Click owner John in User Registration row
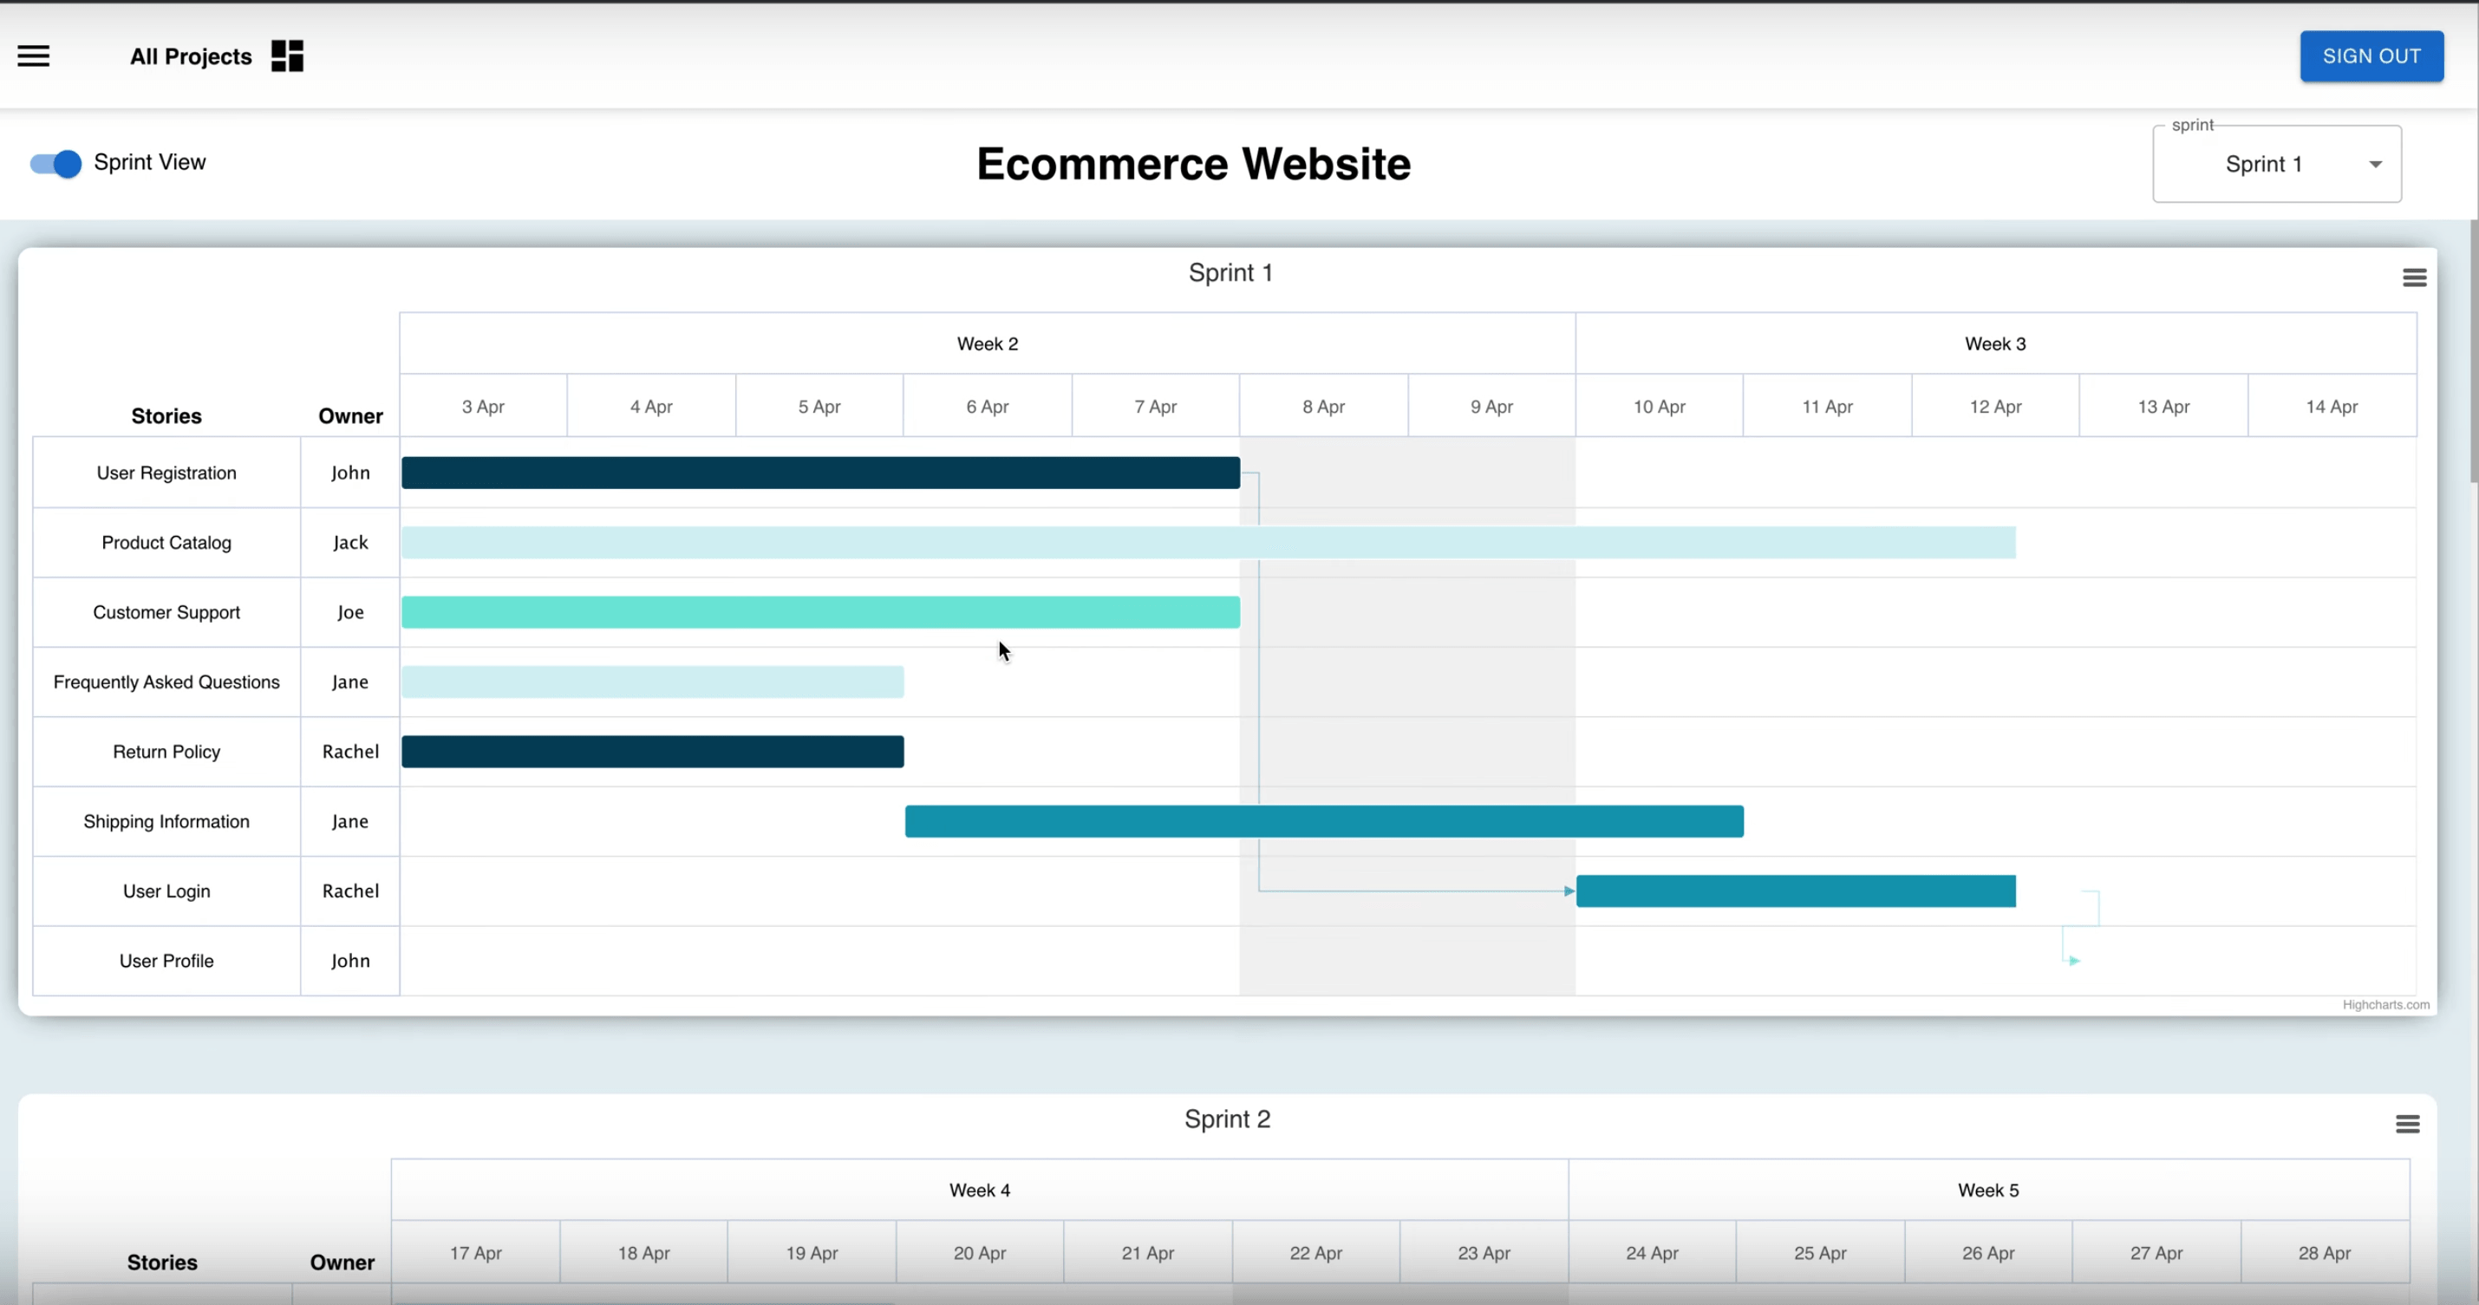The image size is (2479, 1305). coord(350,473)
